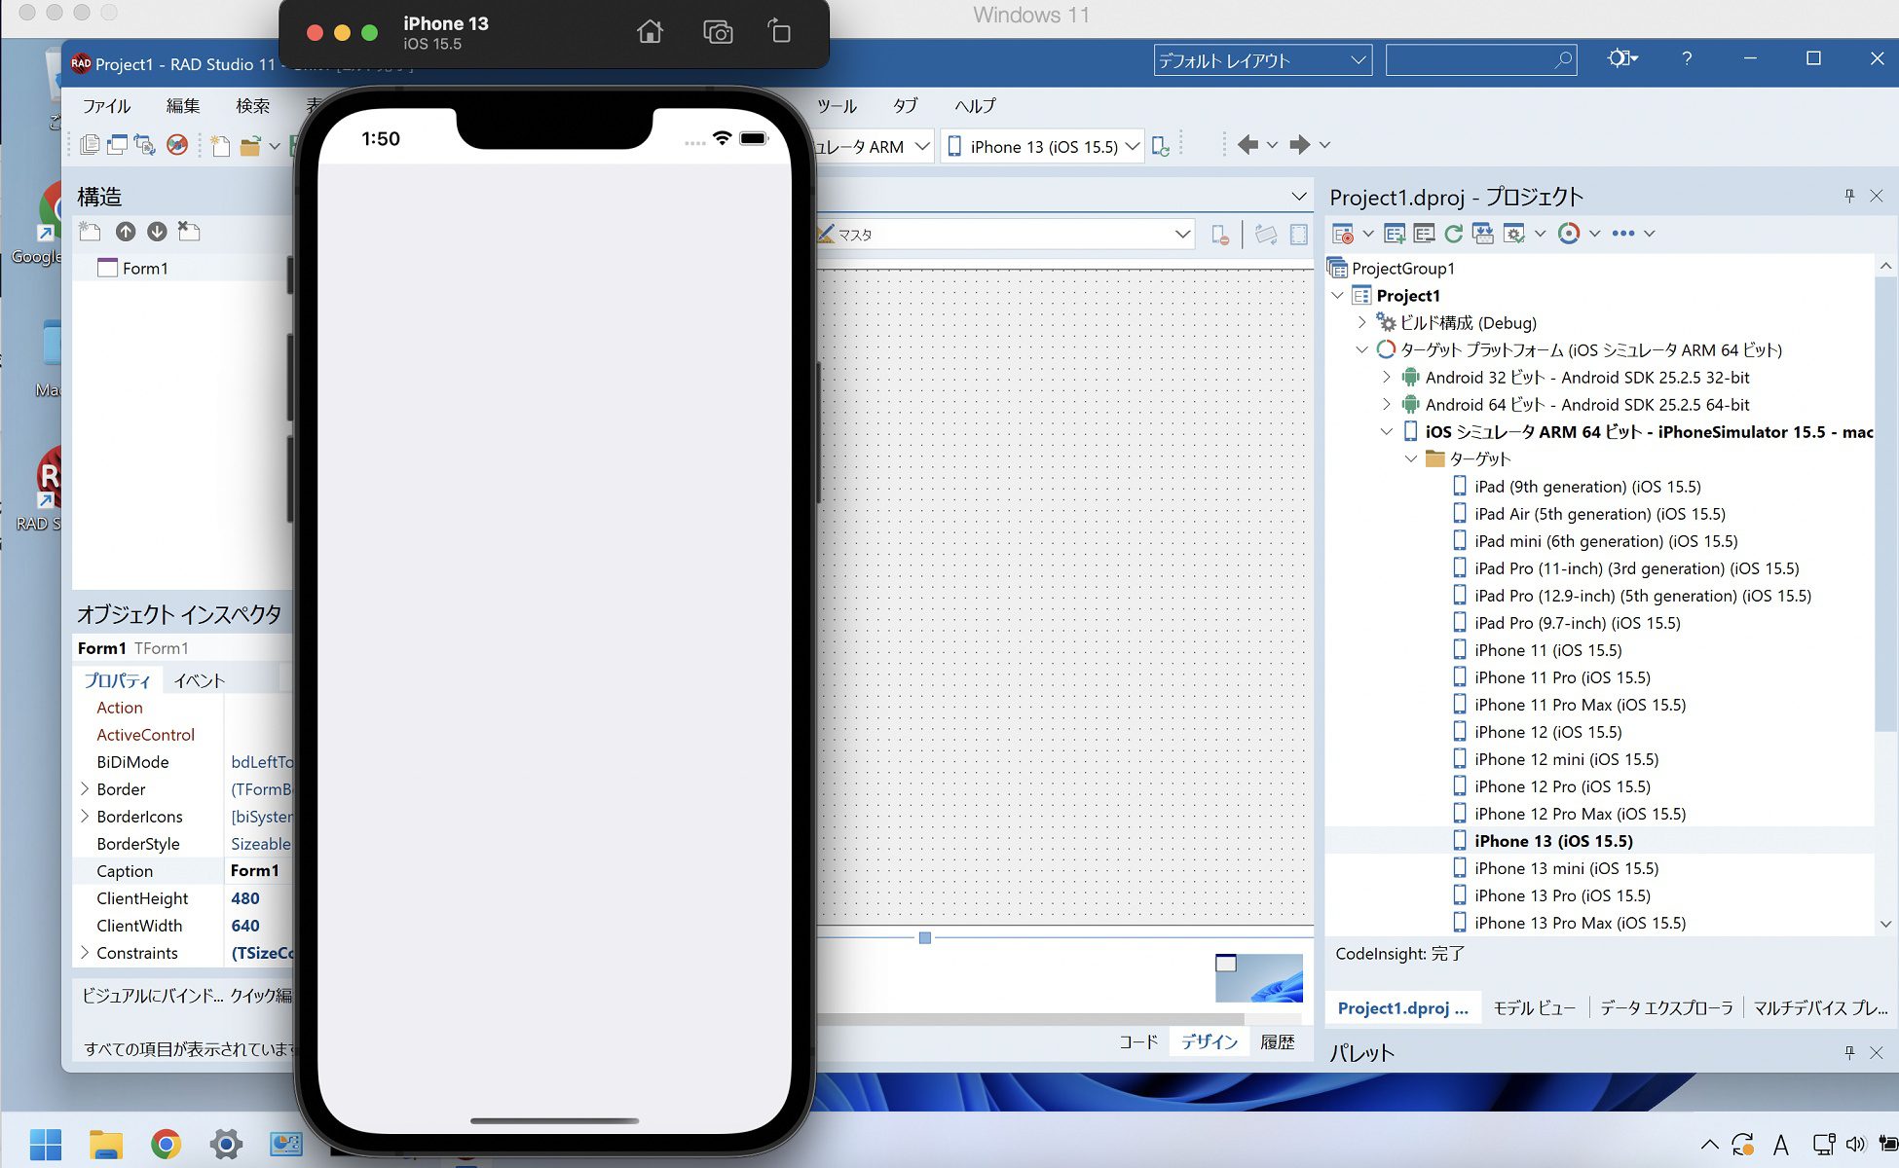Open the デフォルト レイアウト layout dropdown
Viewport: 1899px width, 1168px height.
click(1262, 60)
